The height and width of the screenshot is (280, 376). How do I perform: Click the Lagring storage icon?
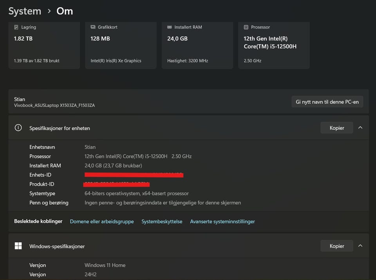tap(16, 27)
